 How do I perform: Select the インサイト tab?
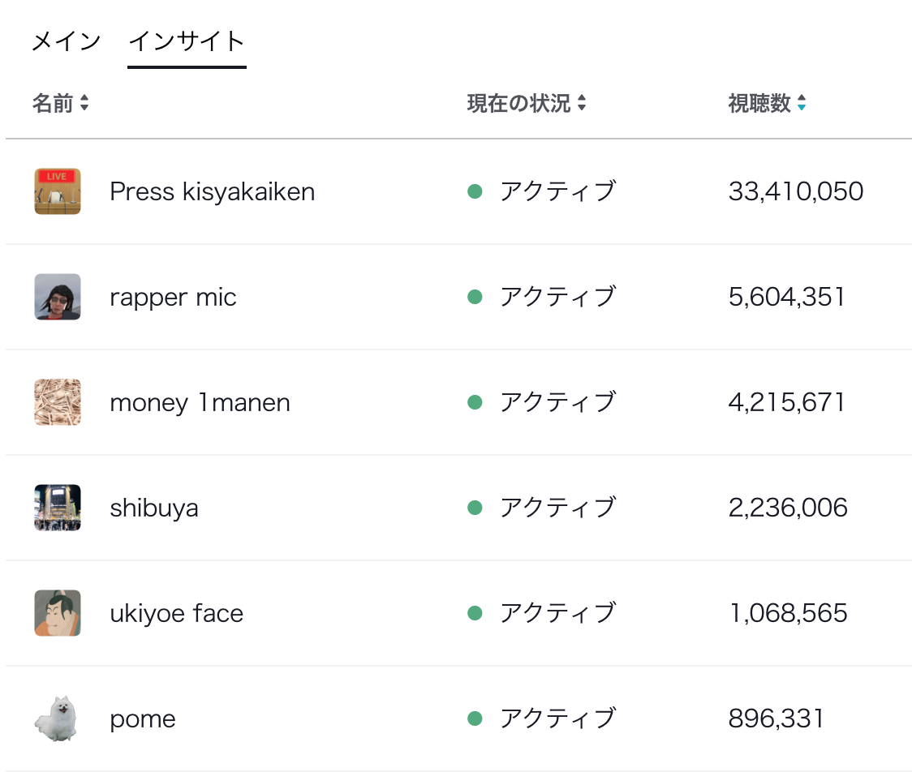[187, 41]
